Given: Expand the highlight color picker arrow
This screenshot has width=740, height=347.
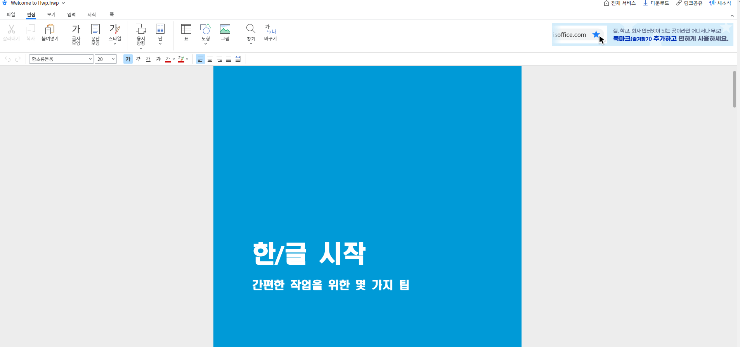Looking at the screenshot, I should click(x=187, y=59).
